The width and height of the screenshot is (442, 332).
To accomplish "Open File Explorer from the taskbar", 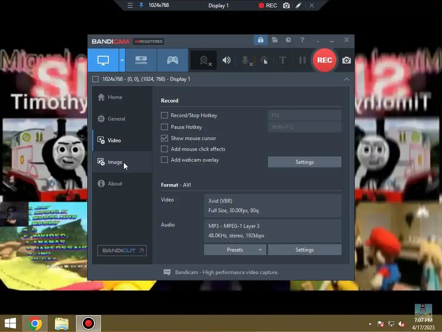I will 62,323.
